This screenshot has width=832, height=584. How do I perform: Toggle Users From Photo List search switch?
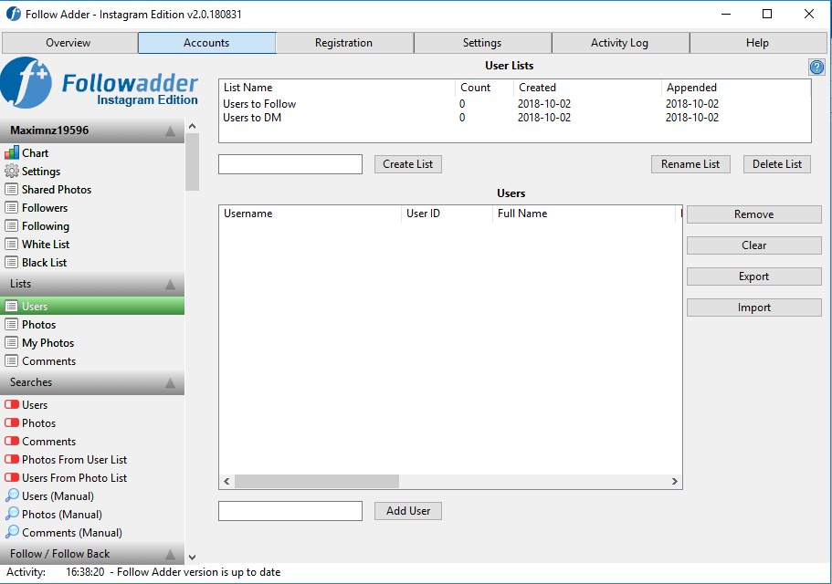click(12, 477)
